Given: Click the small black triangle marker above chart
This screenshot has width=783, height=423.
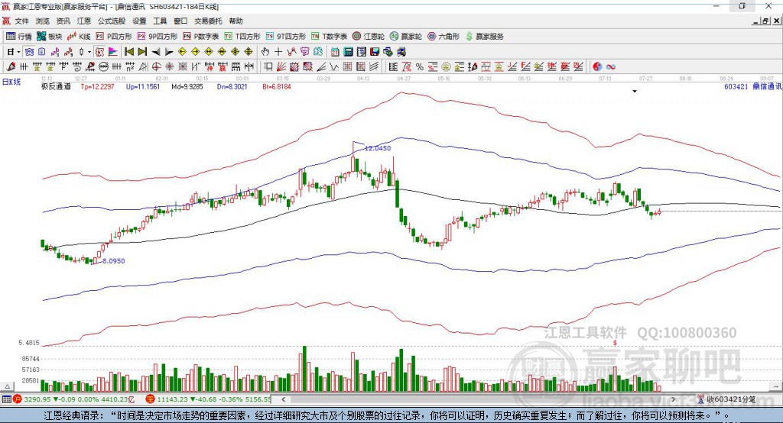Looking at the screenshot, I should coord(635,92).
